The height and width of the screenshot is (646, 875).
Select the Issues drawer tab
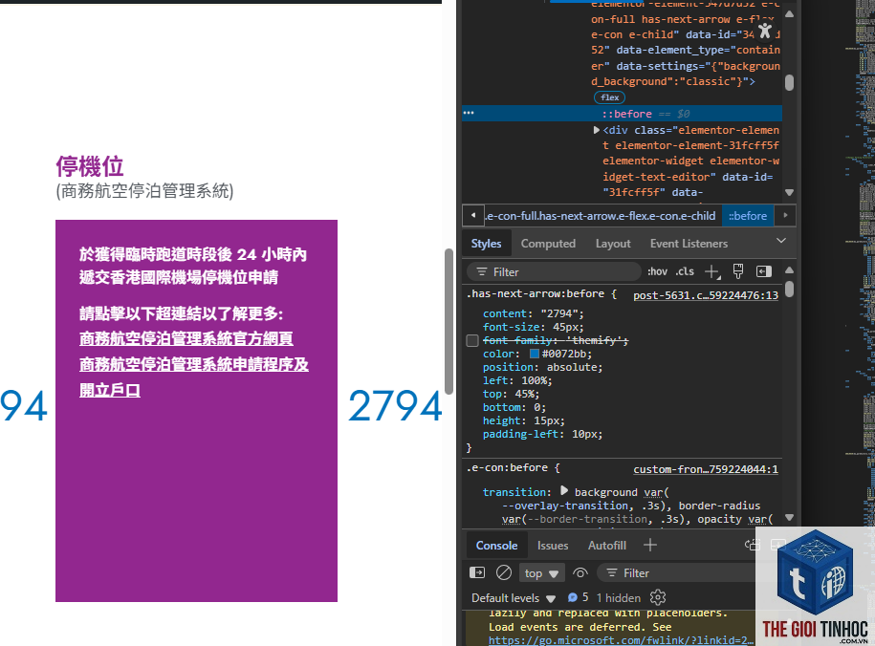553,546
